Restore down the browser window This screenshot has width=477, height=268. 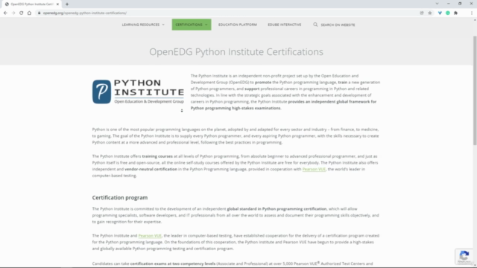(460, 4)
